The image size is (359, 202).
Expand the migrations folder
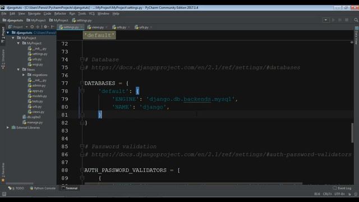[x=24, y=75]
